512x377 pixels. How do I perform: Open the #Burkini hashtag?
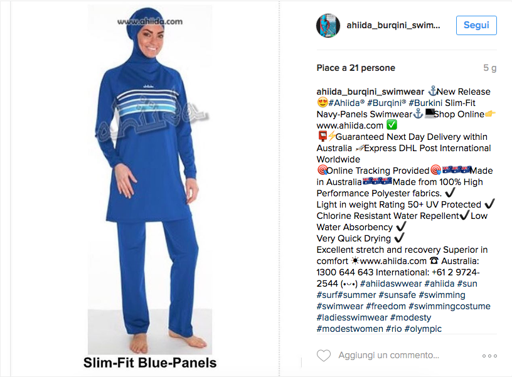point(425,103)
